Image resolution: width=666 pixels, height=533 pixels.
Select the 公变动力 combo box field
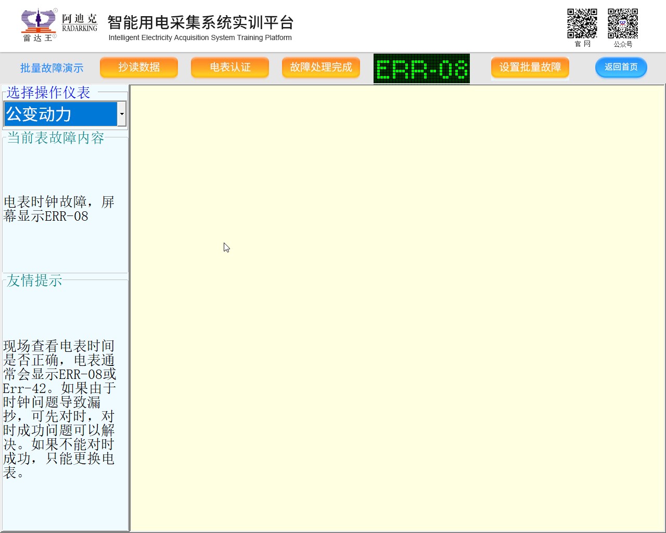tap(60, 114)
